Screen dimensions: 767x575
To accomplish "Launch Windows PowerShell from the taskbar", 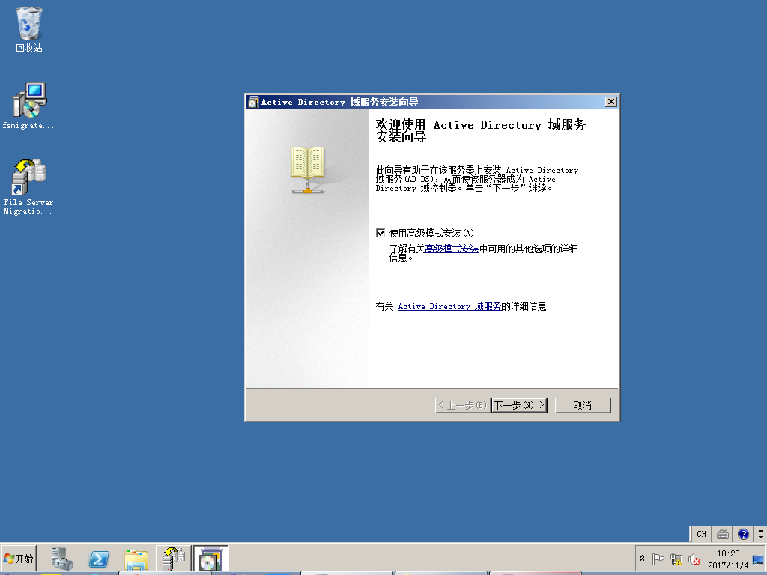I will [99, 559].
